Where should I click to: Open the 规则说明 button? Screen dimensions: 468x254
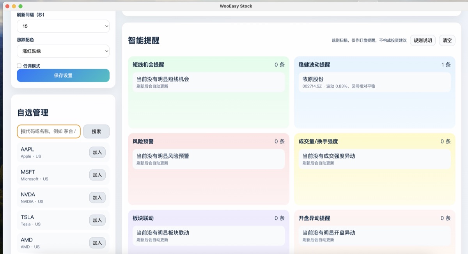423,41
